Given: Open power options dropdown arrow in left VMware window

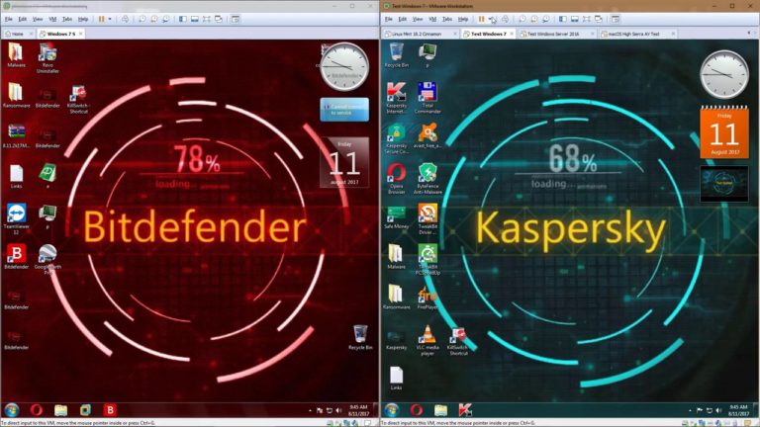Looking at the screenshot, I should click(x=110, y=19).
